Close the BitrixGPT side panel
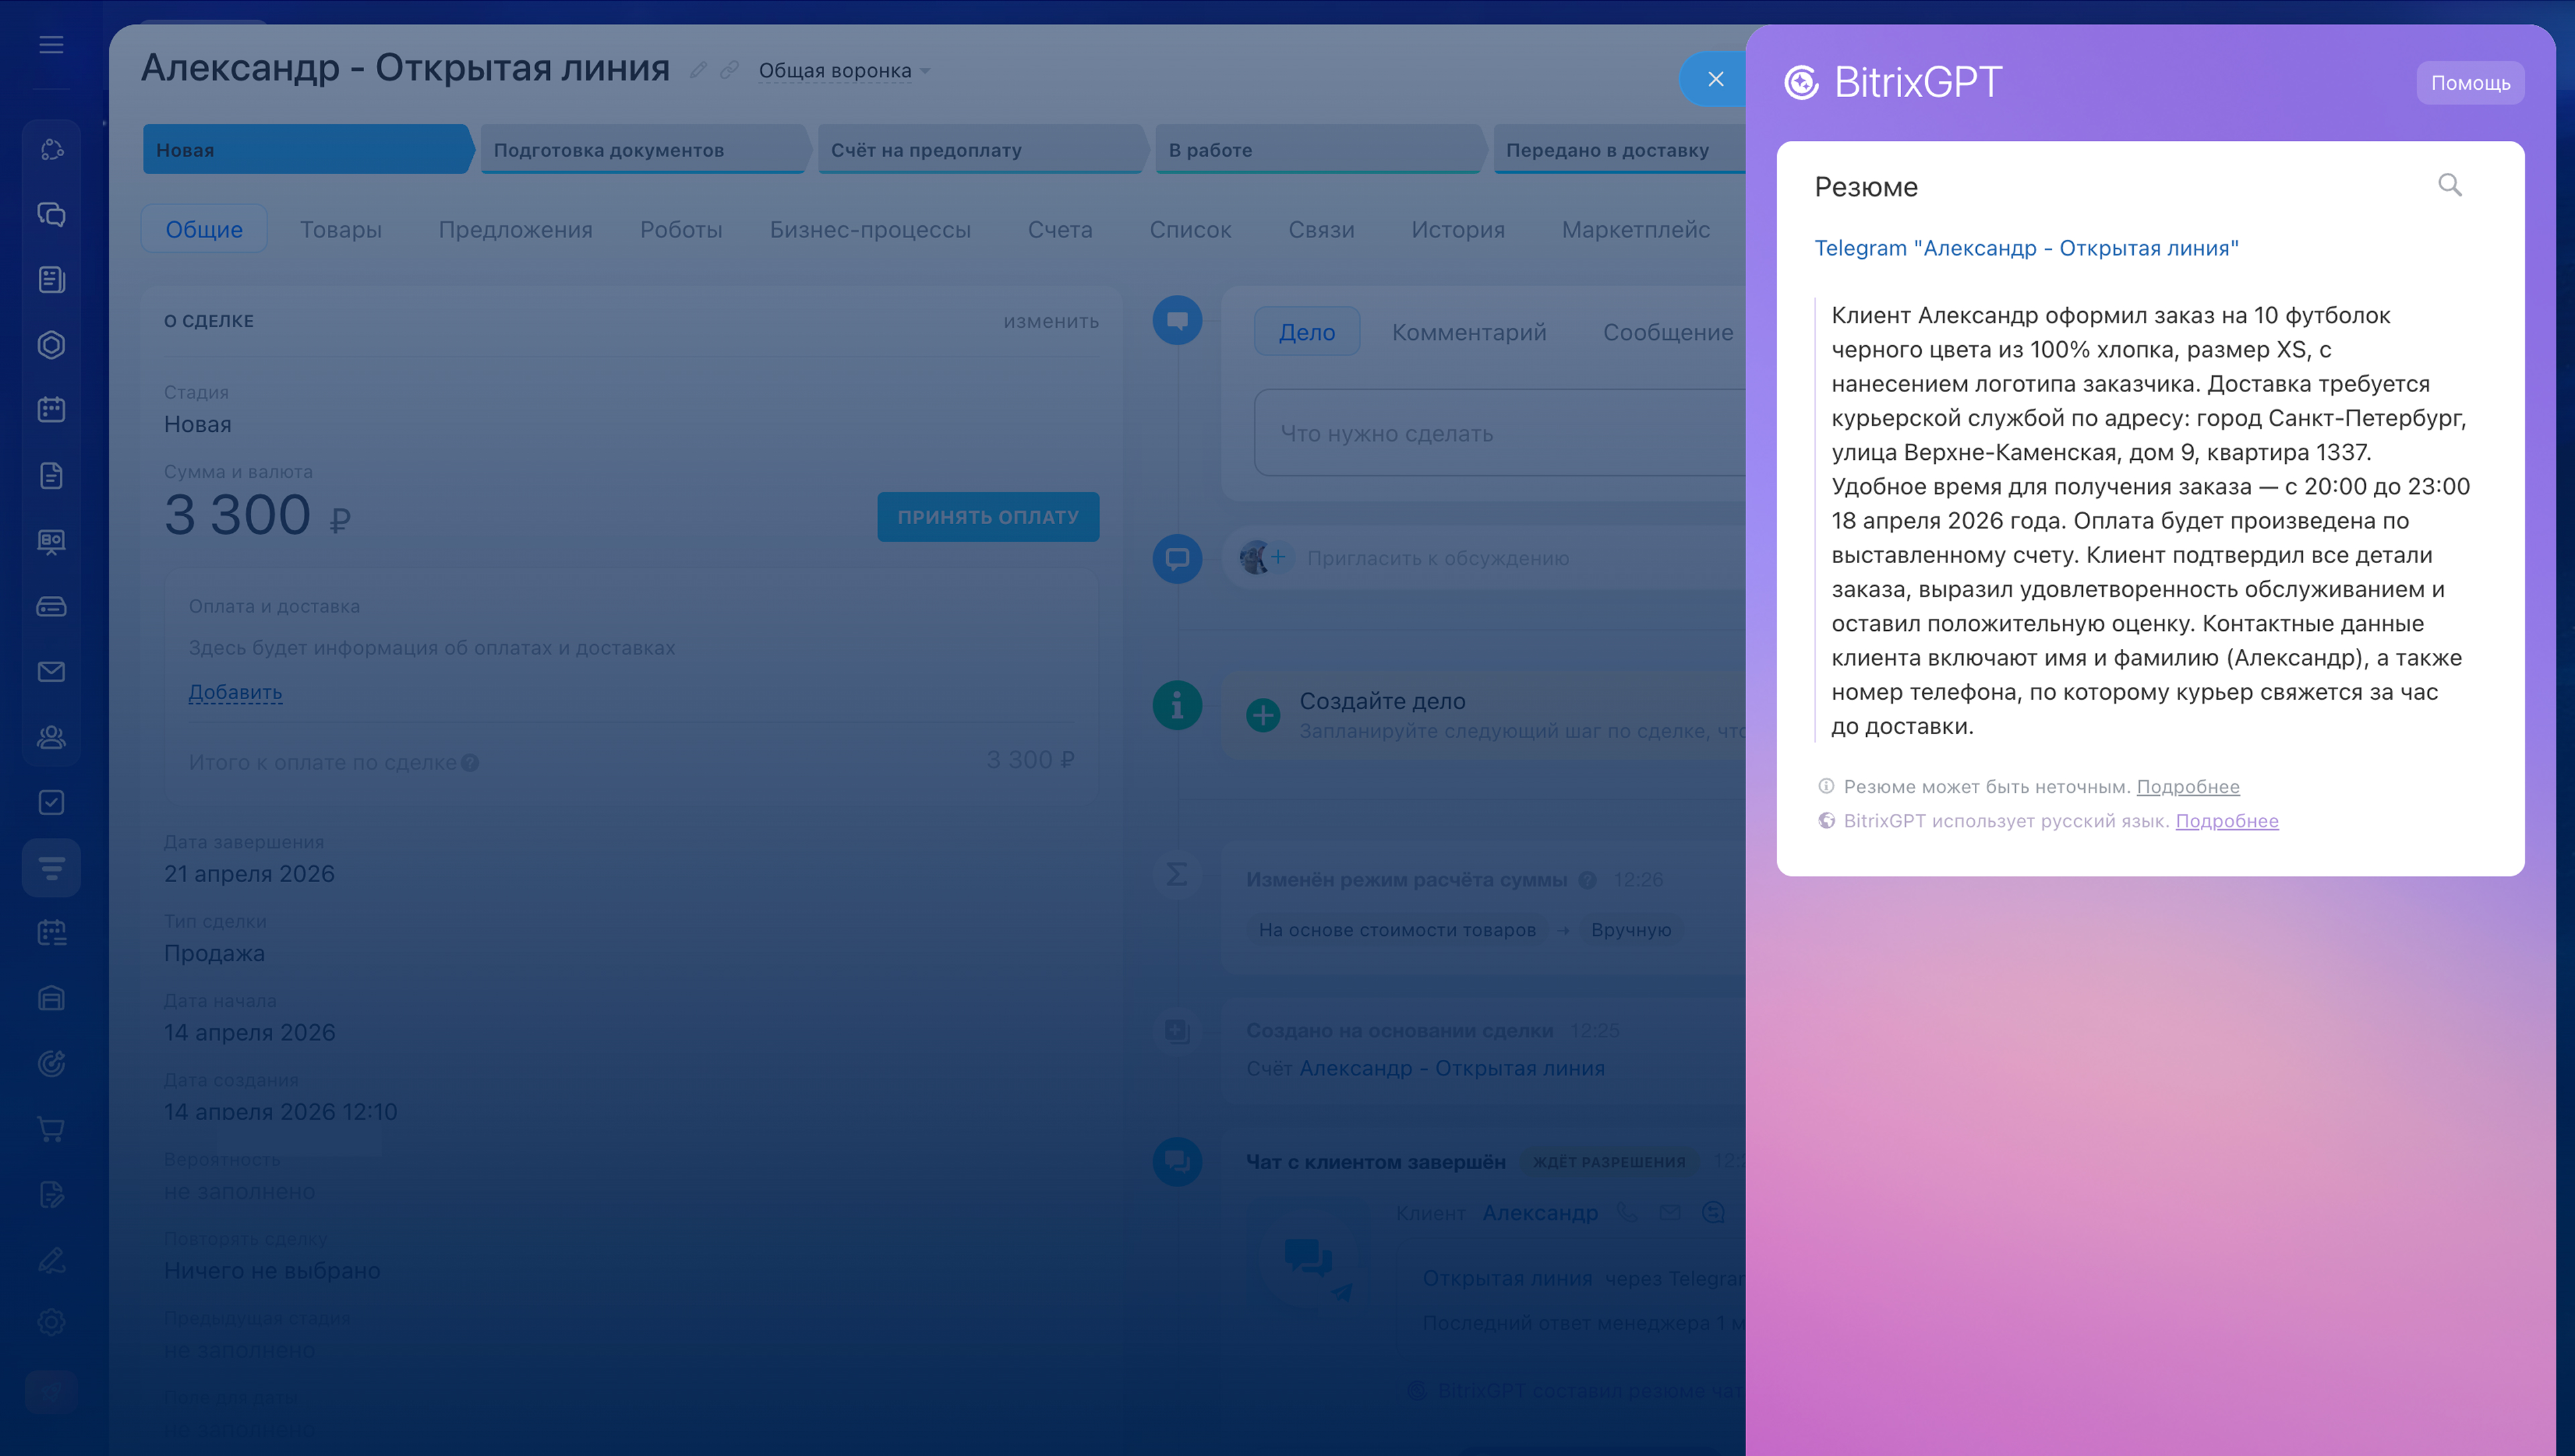This screenshot has width=2575, height=1456. [1715, 79]
